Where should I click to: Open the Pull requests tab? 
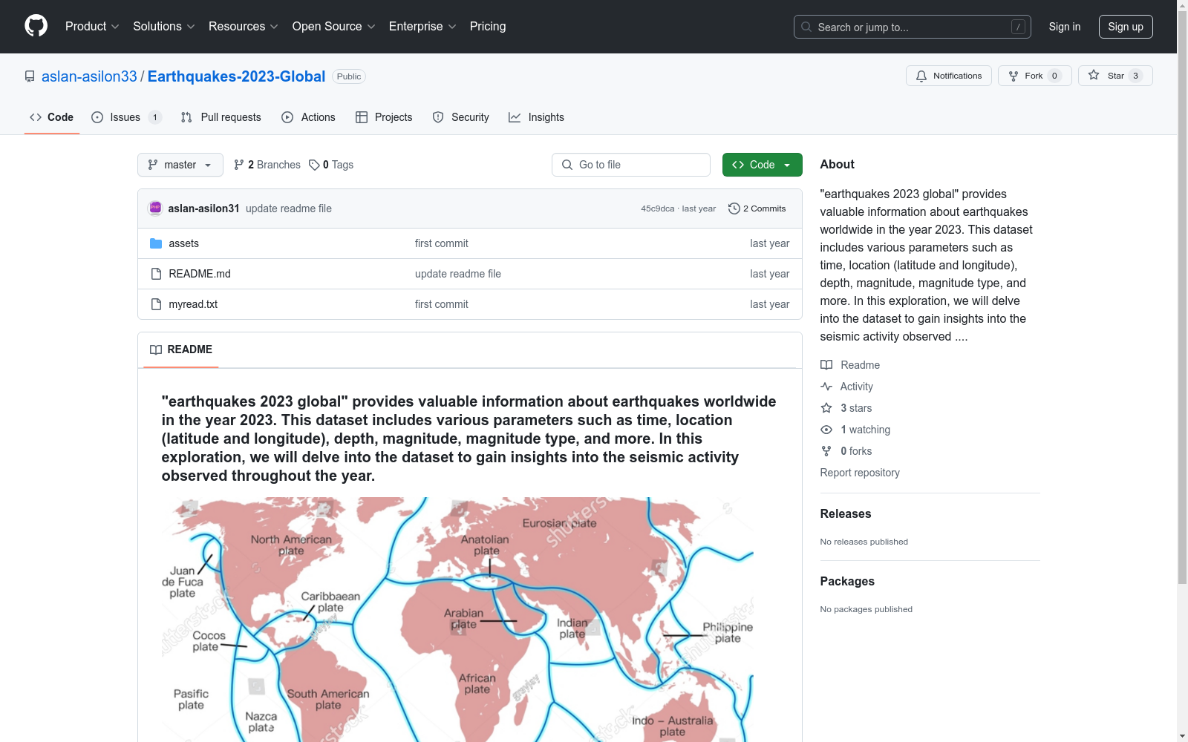[x=221, y=117]
